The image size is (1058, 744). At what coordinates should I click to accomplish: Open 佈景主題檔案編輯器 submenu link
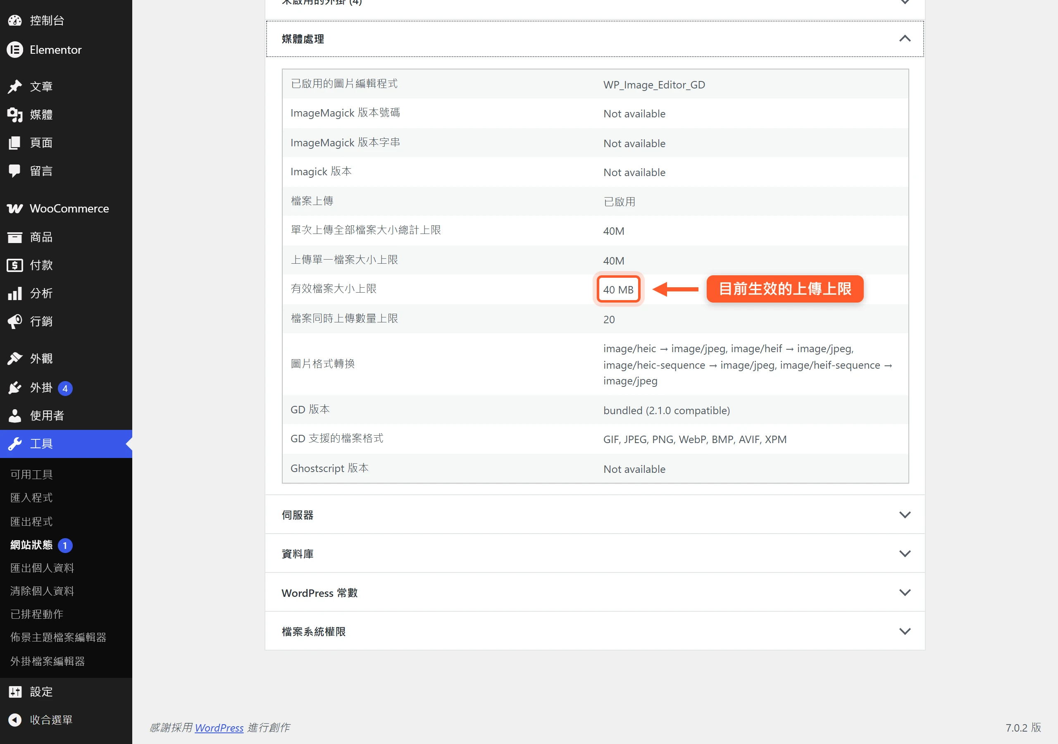(x=58, y=637)
